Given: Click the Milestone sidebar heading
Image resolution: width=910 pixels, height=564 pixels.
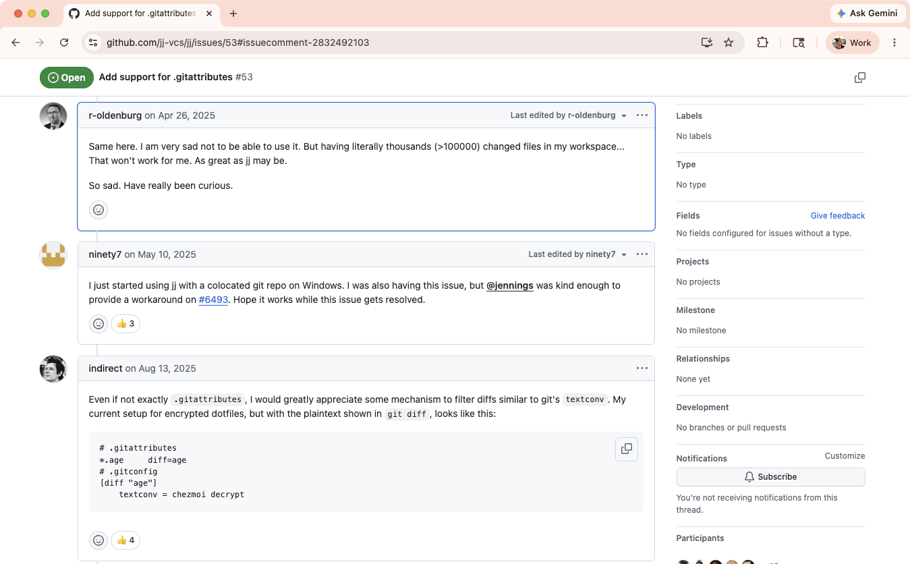Looking at the screenshot, I should (695, 310).
